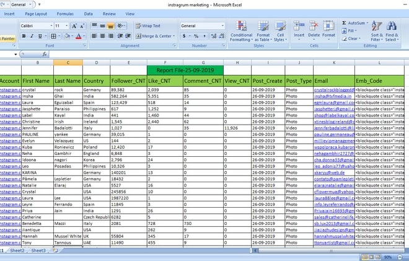Image resolution: width=409 pixels, height=261 pixels.
Task: Apply Comma Style format
Action: click(x=205, y=36)
